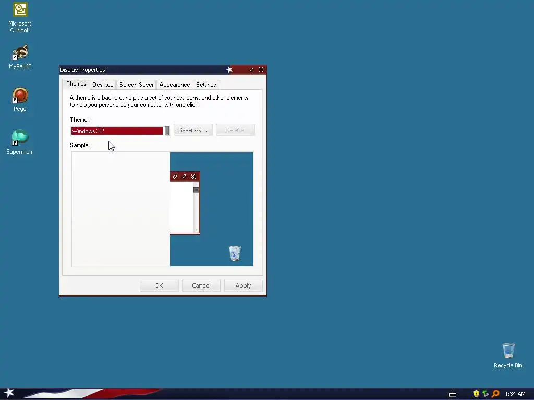Click the clock showing 4:34 AM
The image size is (534, 400).
point(515,394)
